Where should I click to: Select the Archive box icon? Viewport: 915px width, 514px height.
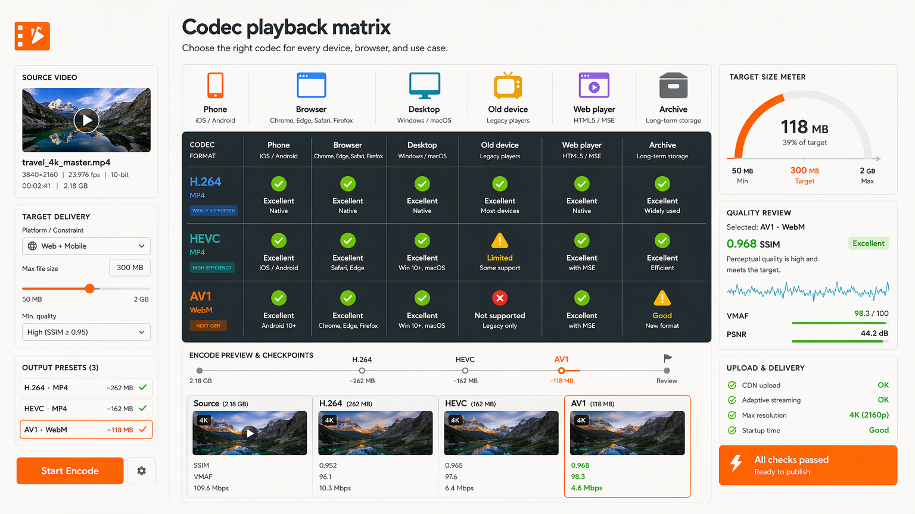click(x=673, y=85)
